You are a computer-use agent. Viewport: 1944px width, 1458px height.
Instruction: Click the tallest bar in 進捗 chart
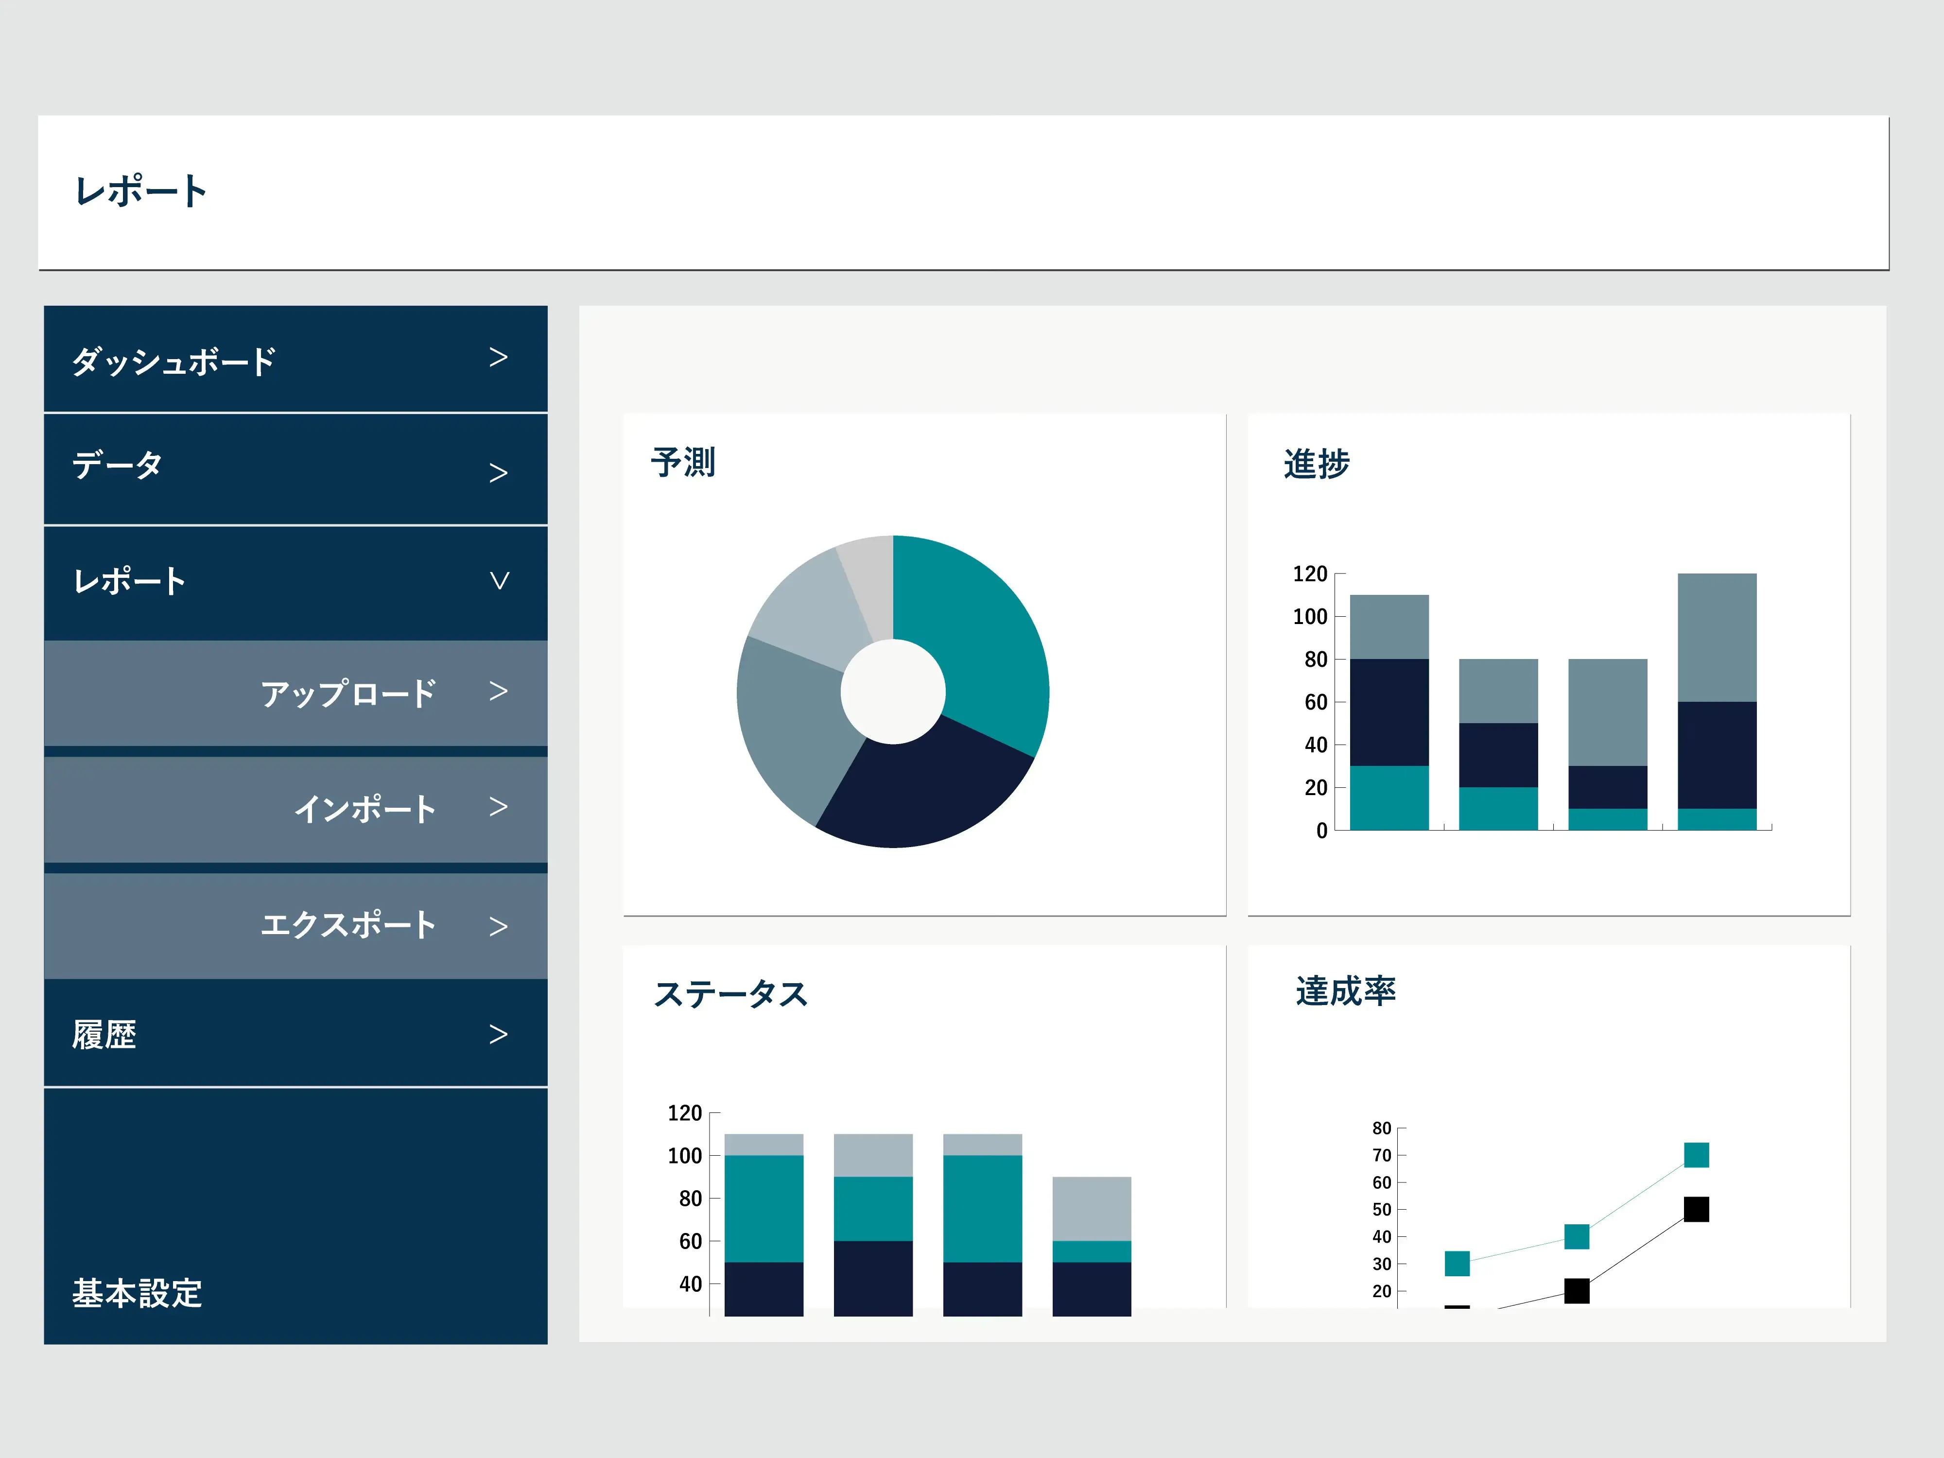(1717, 703)
